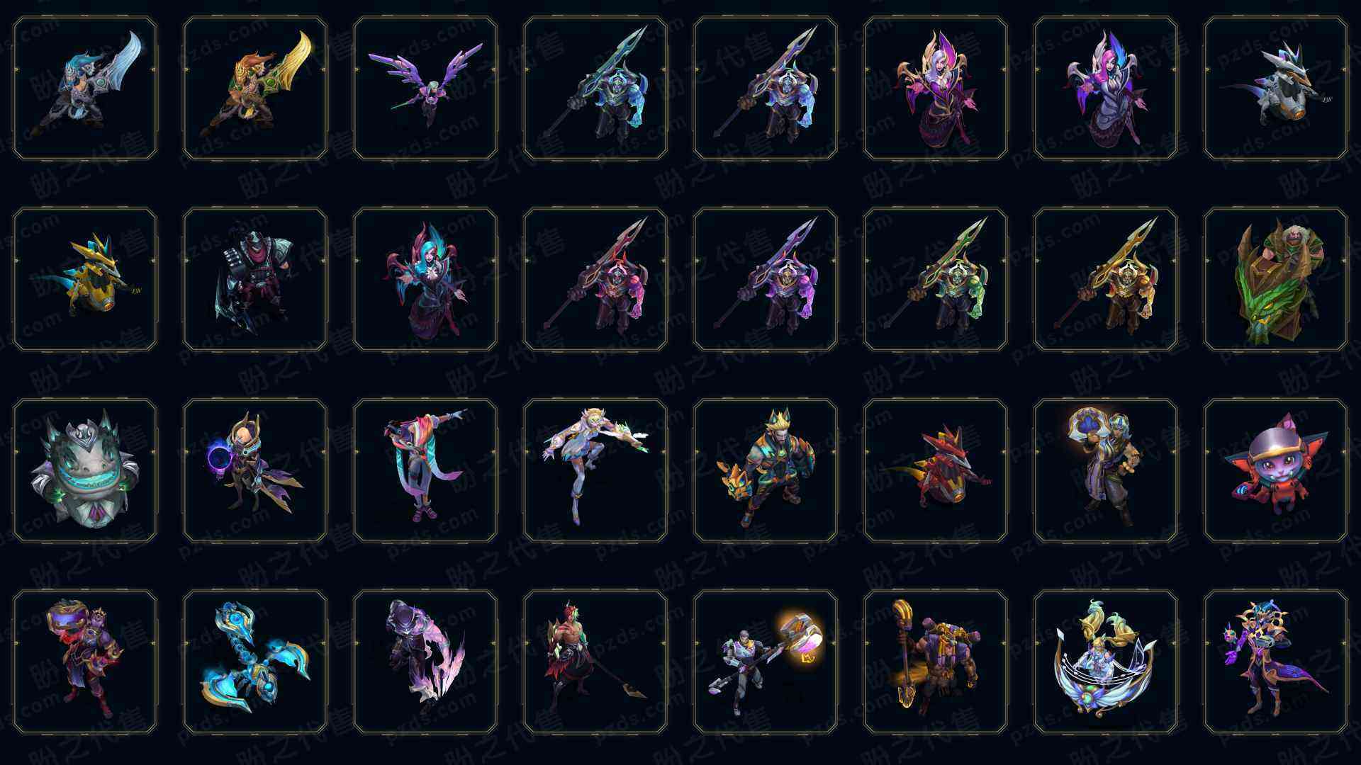1361x765 pixels.
Task: Open the large silver toad face skin
Action: pyautogui.click(x=85, y=470)
